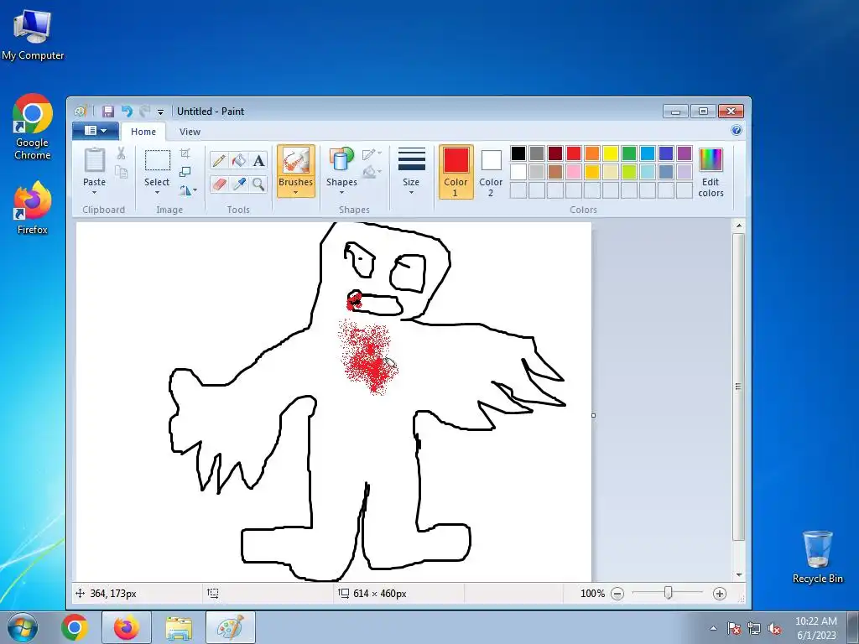Screen dimensions: 859x644
Task: Select the Color picker eyedropper tool
Action: point(239,184)
